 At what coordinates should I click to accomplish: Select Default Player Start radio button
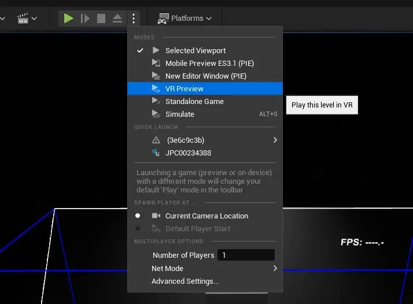coord(138,228)
